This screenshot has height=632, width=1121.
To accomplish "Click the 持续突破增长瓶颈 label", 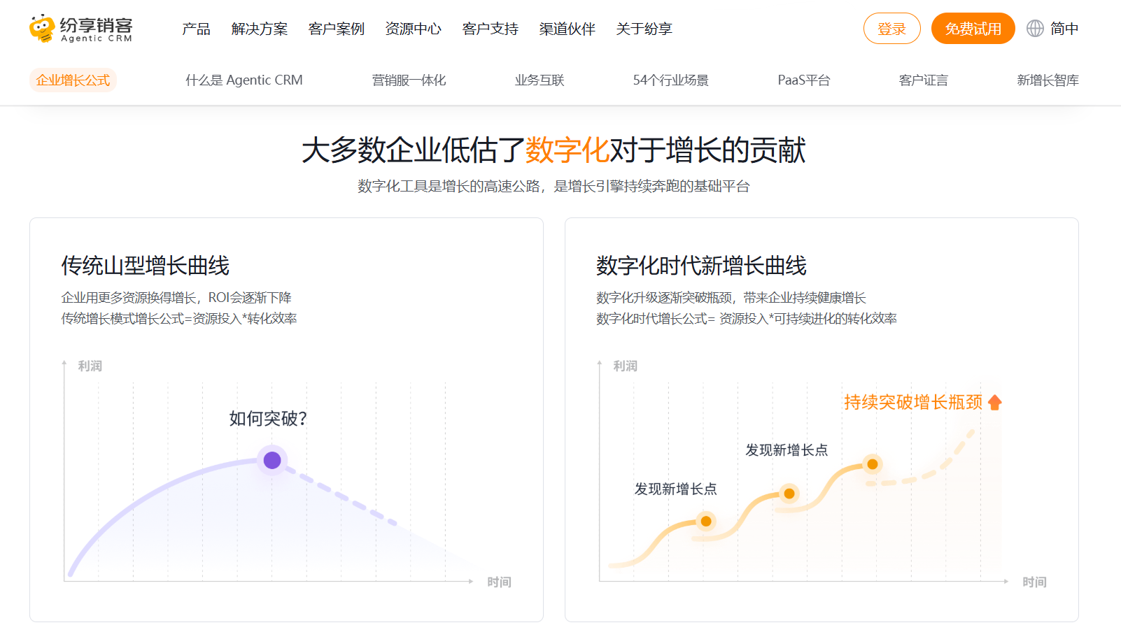I will [913, 402].
